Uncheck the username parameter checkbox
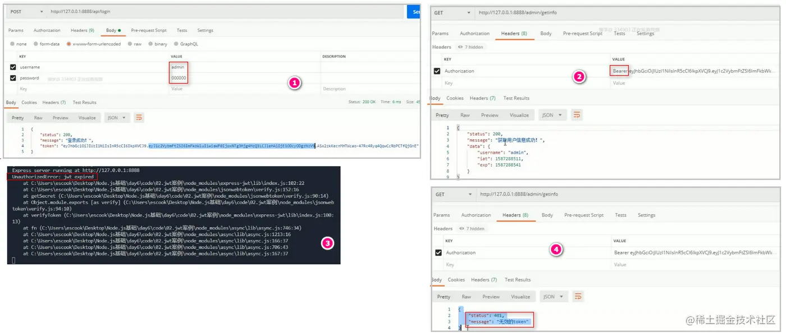 point(13,67)
